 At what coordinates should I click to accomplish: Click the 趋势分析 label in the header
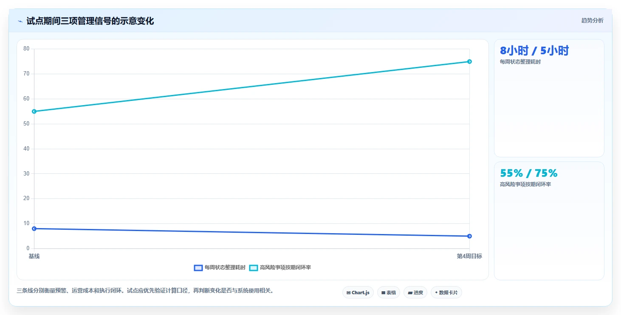click(x=592, y=20)
